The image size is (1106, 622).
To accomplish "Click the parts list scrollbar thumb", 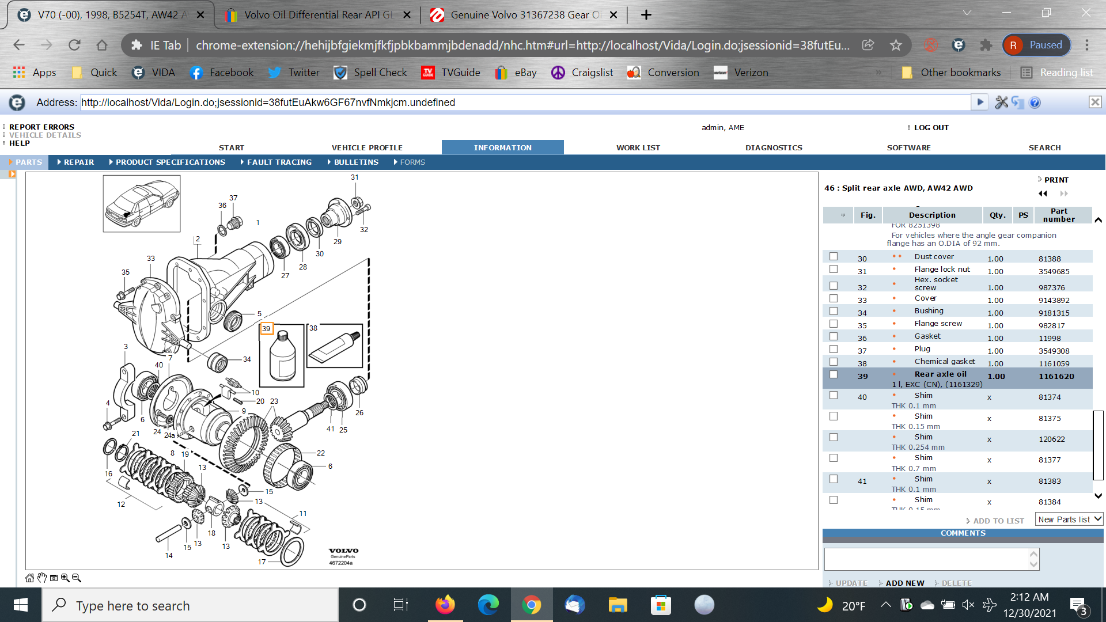I will [1098, 445].
